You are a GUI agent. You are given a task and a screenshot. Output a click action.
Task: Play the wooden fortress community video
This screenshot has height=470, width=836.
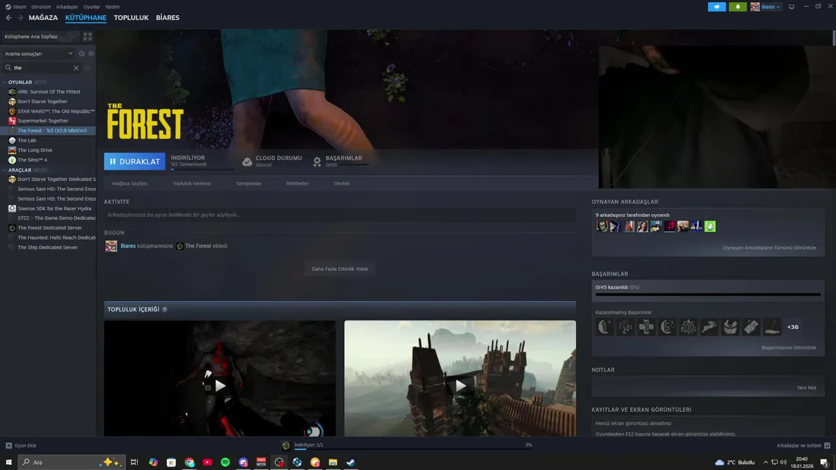click(460, 386)
